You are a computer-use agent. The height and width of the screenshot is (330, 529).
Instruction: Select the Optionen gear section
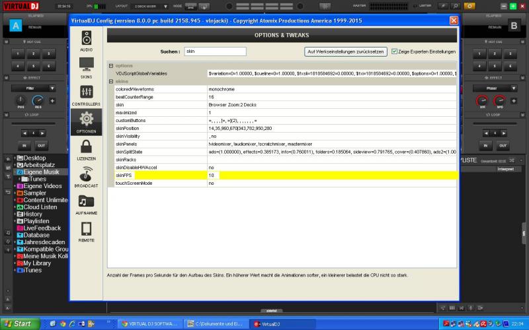point(87,122)
